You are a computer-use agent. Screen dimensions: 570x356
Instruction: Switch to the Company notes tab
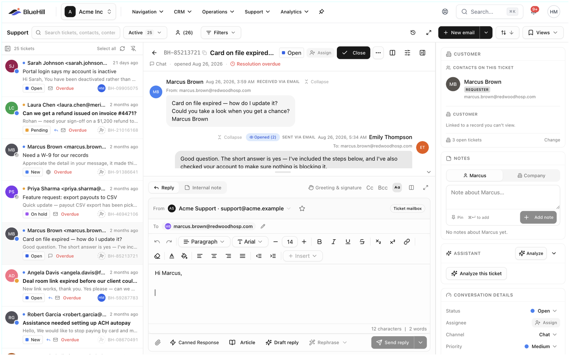point(531,176)
